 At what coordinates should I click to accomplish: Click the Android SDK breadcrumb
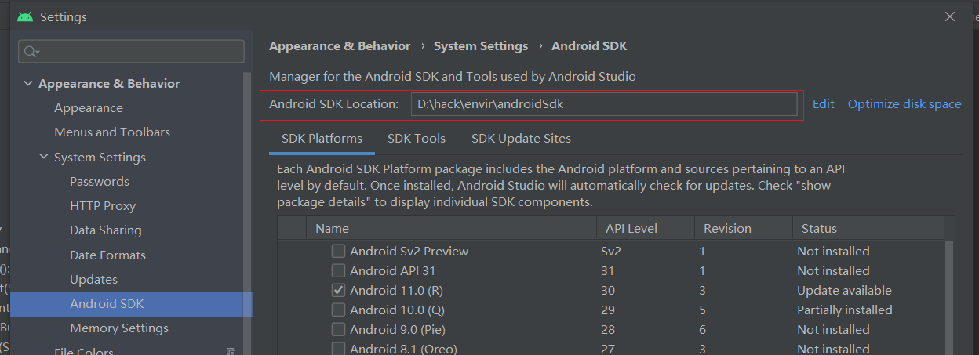pos(589,46)
